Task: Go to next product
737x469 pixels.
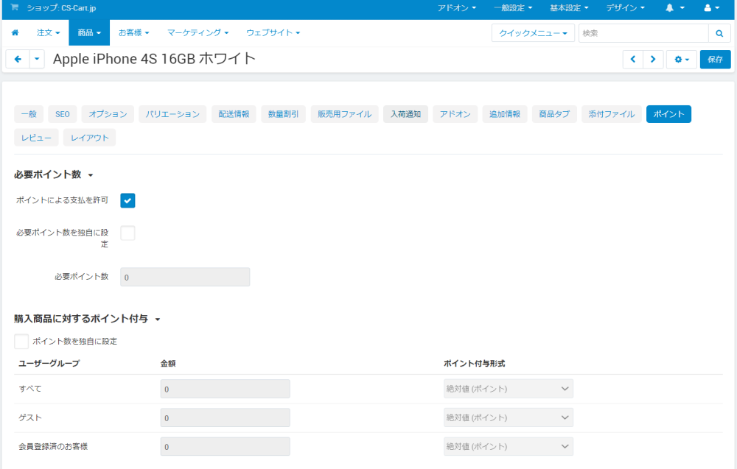Action: 653,59
